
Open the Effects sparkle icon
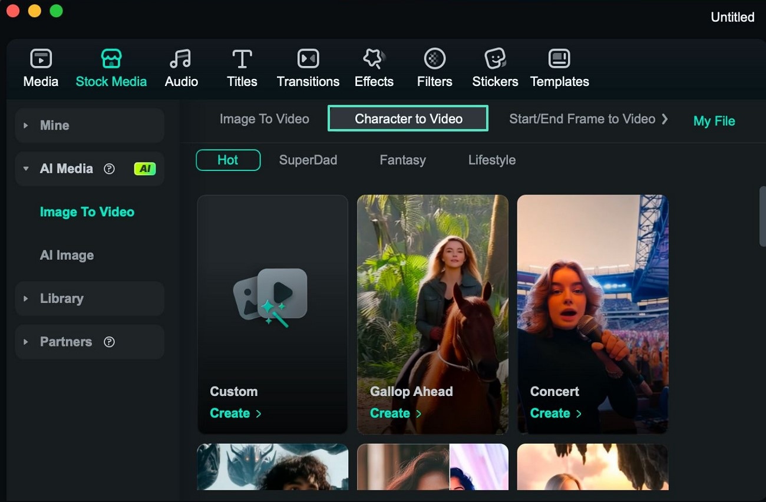click(374, 58)
